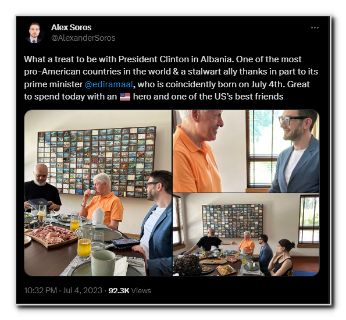Click the postcard collage in the large photo
The width and height of the screenshot is (346, 320).
[x=97, y=162]
